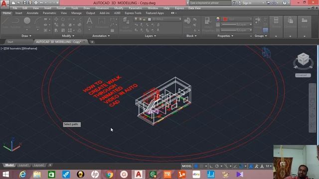Expand the Block panel

(191, 36)
